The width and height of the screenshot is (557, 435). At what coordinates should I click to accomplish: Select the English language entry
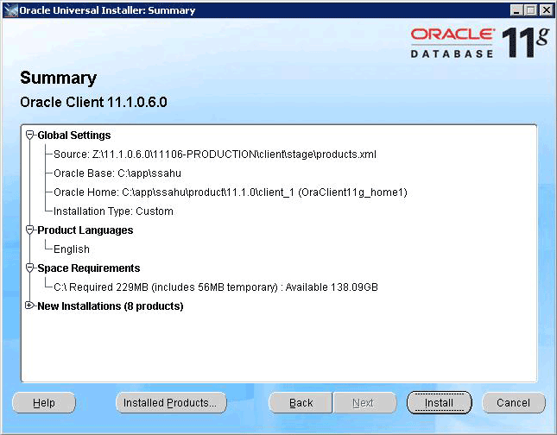pyautogui.click(x=72, y=249)
